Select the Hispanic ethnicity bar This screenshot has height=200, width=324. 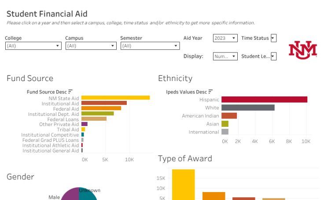(x=264, y=100)
